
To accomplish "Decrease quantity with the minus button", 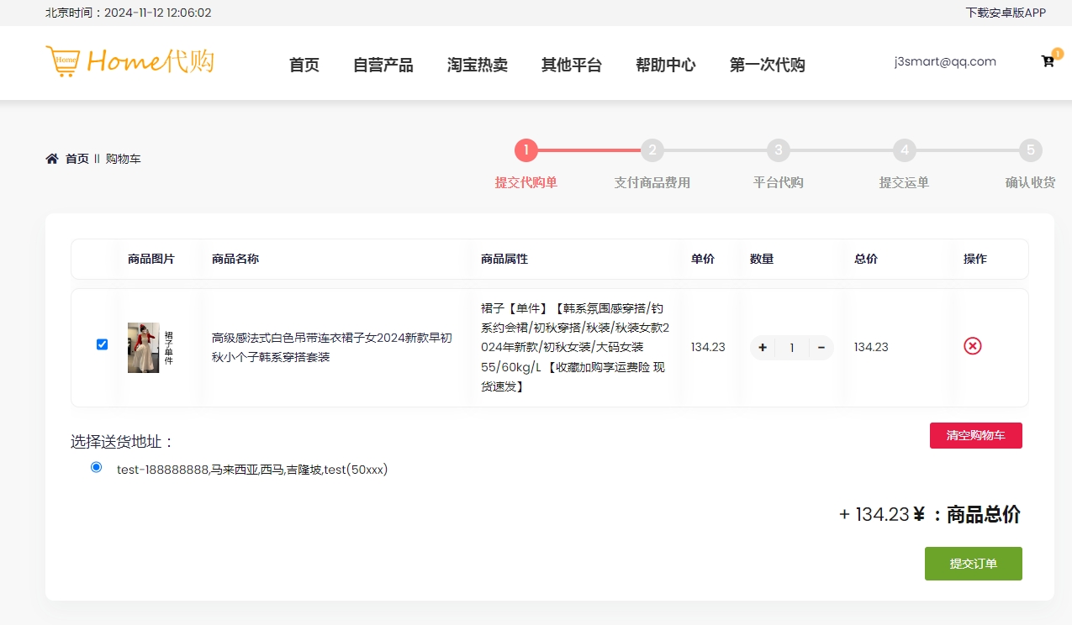I will [821, 348].
